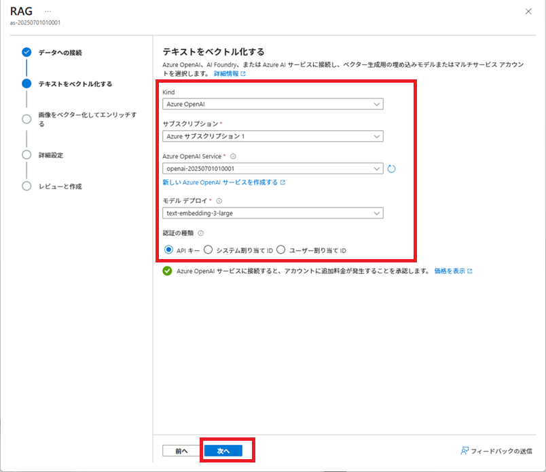Expand the Azure OpenAI Service dropdown
This screenshot has height=472, width=546.
click(x=273, y=169)
